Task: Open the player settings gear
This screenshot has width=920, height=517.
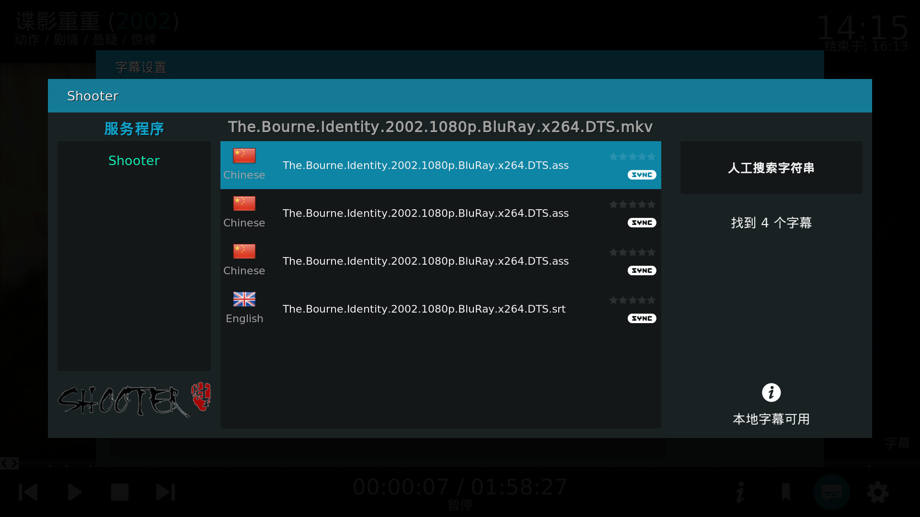Action: pyautogui.click(x=878, y=492)
